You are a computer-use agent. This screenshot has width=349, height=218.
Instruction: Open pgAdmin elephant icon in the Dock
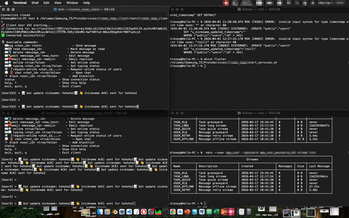202,212
